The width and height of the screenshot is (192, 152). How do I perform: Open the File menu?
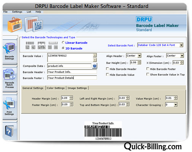pos(5,12)
